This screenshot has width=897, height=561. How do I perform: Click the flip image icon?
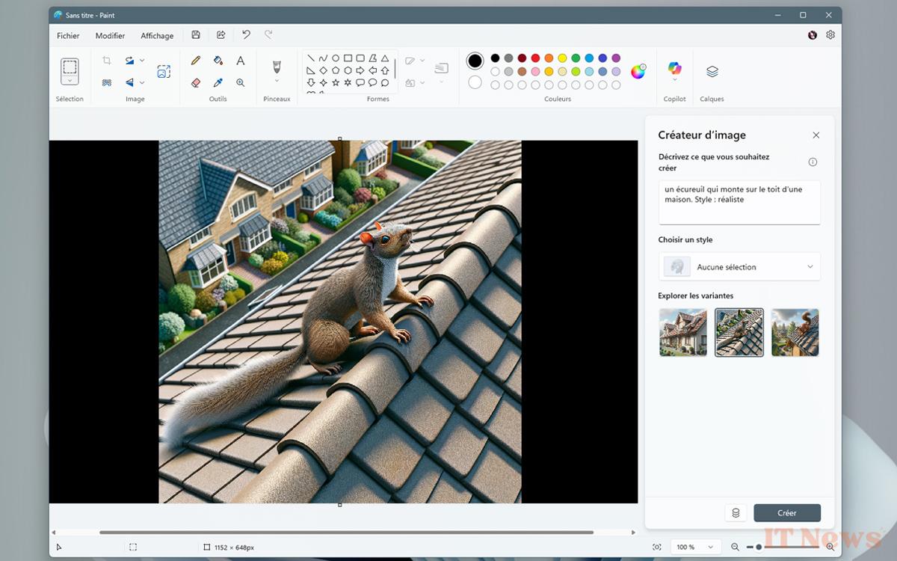(129, 82)
